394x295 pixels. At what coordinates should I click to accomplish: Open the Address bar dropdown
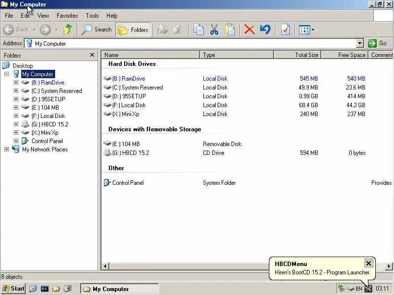tap(360, 43)
